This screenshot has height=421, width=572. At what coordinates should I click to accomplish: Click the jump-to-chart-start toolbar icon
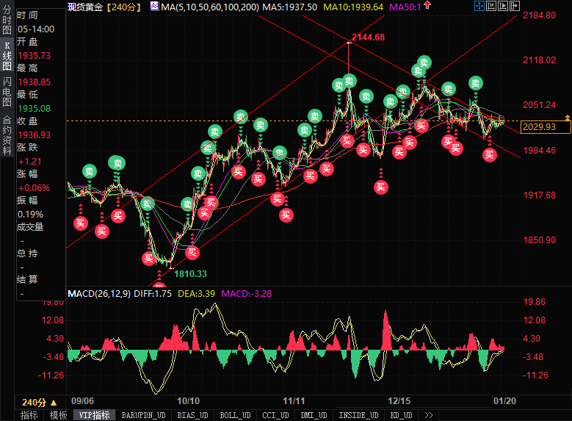493,6
